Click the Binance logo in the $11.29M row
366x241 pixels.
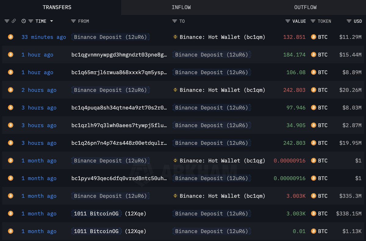(175, 37)
